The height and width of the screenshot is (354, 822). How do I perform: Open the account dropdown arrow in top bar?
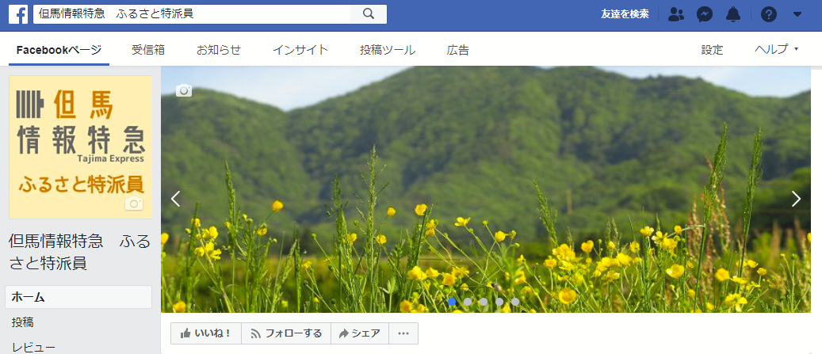797,15
